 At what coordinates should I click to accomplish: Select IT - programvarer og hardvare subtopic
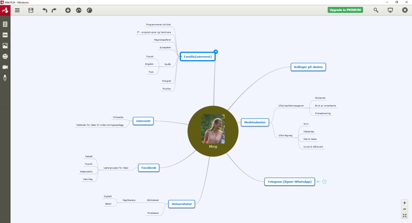[x=154, y=32]
